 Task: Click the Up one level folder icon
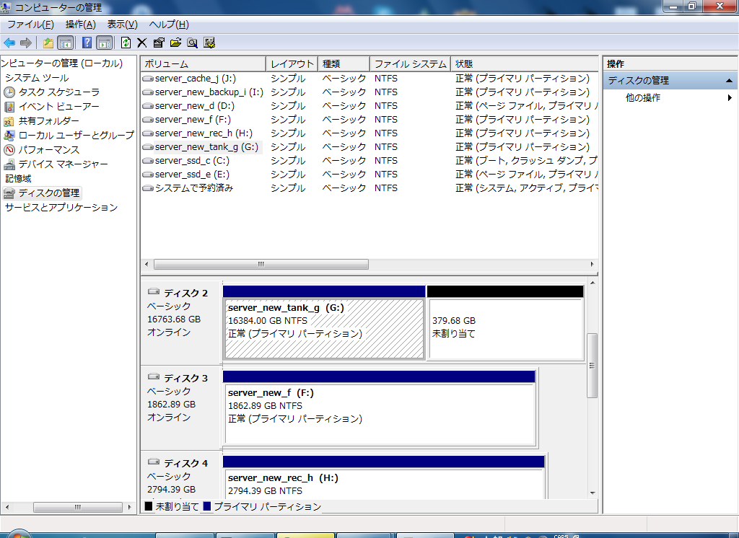48,43
